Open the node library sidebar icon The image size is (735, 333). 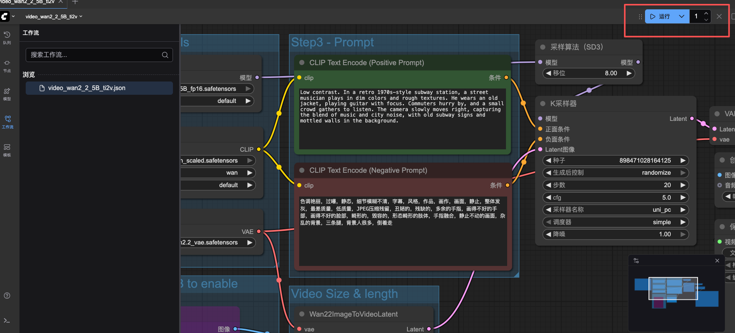tap(7, 65)
